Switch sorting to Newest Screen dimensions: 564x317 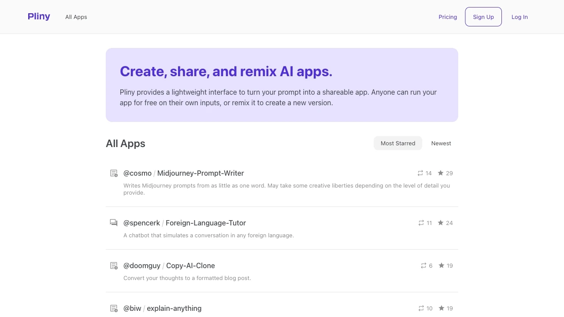[x=441, y=143]
